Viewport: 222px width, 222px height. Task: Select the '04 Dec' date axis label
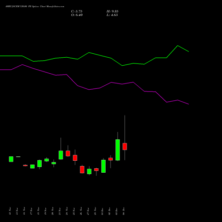tap(123, 211)
